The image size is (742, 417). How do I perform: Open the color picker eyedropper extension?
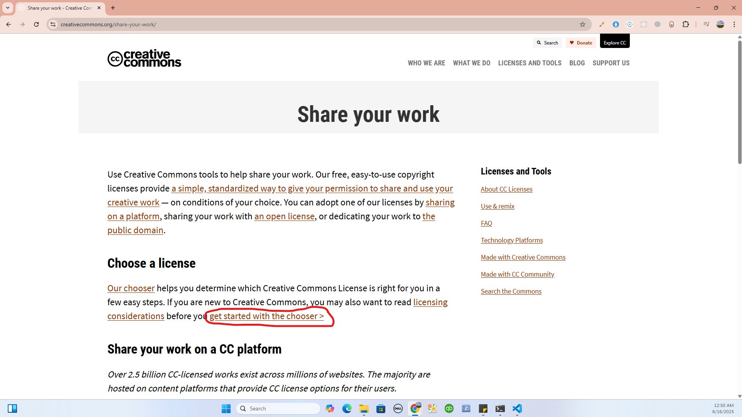pyautogui.click(x=602, y=24)
